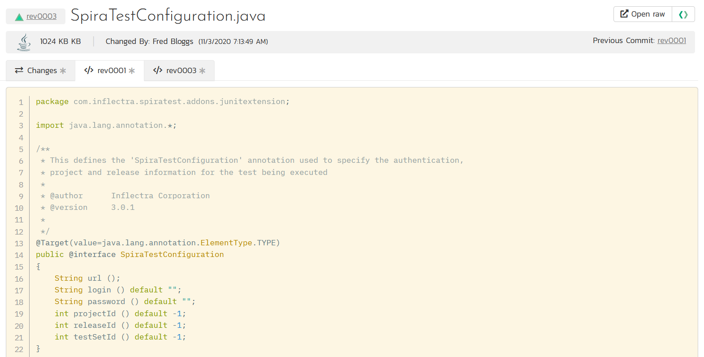
Task: Switch to the rev0003 code tab
Action: click(179, 70)
